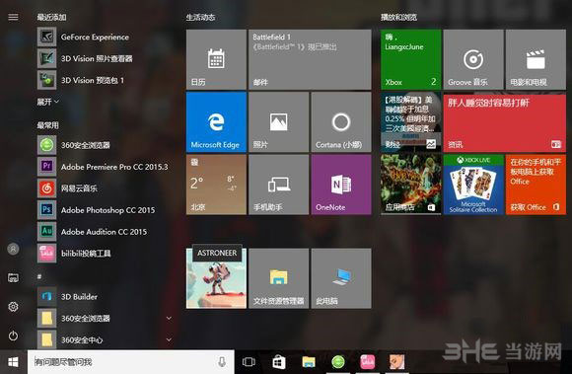The height and width of the screenshot is (374, 572).
Task: Open bilibili tool icon on taskbar
Action: [367, 362]
